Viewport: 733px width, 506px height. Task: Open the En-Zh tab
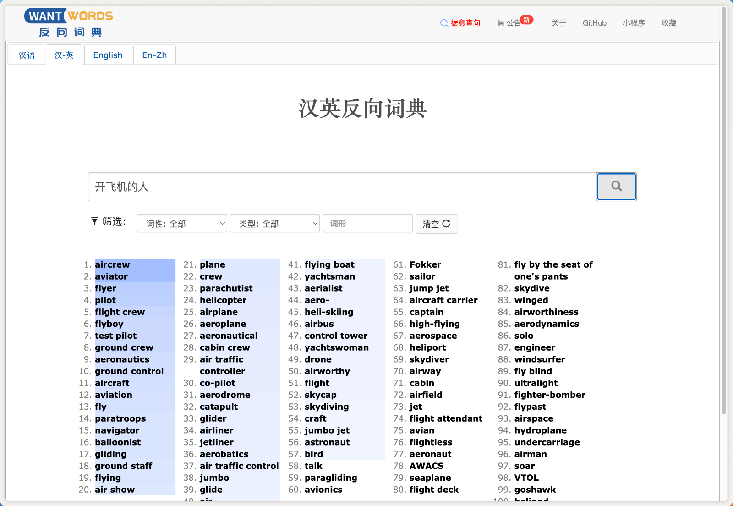pyautogui.click(x=154, y=55)
